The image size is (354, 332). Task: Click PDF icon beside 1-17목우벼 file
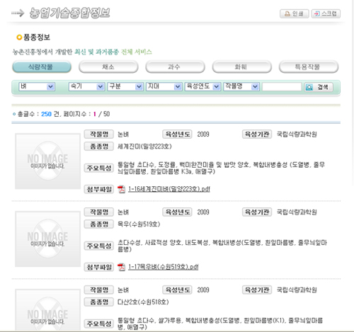pyautogui.click(x=121, y=267)
